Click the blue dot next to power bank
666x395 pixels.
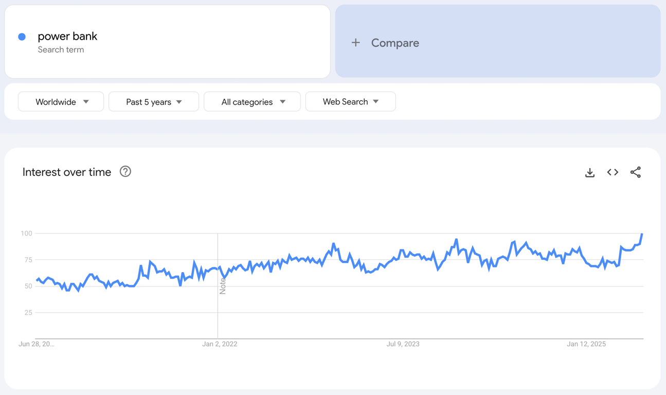click(22, 36)
